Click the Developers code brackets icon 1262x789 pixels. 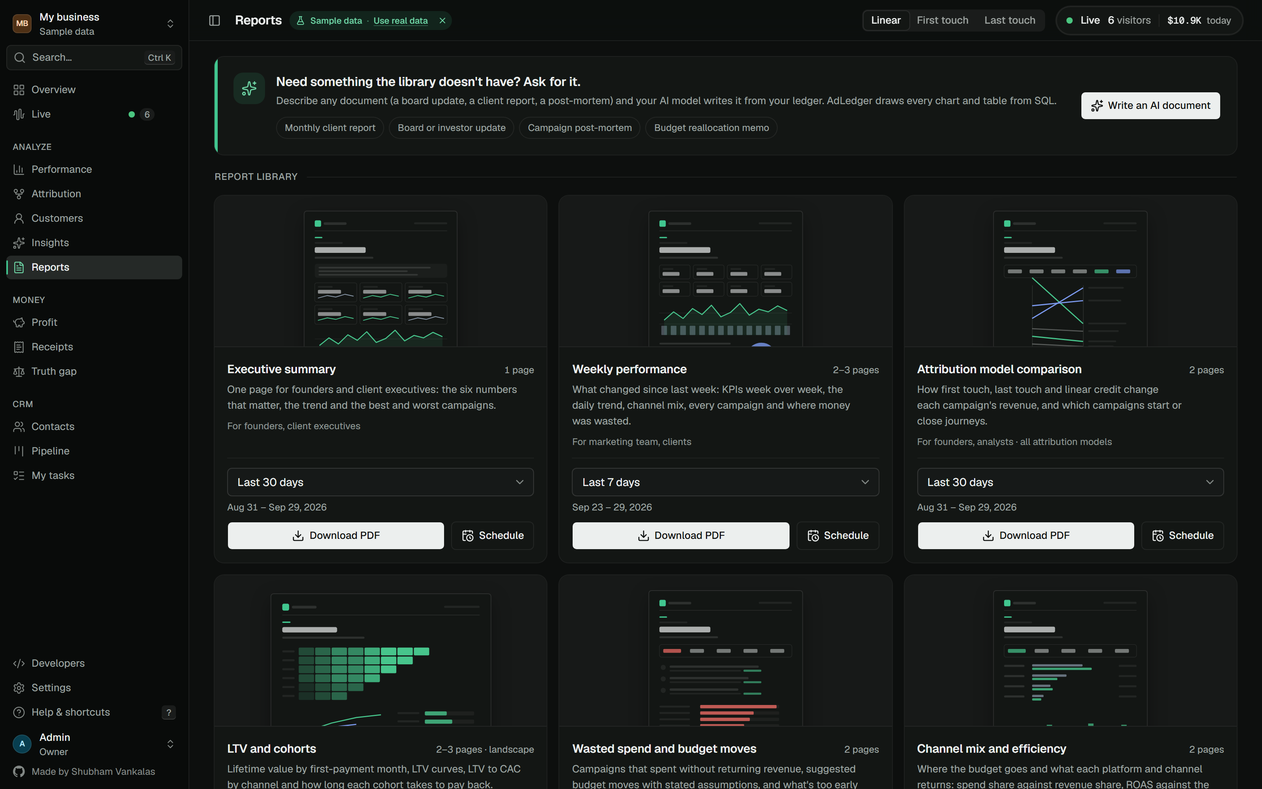click(19, 664)
